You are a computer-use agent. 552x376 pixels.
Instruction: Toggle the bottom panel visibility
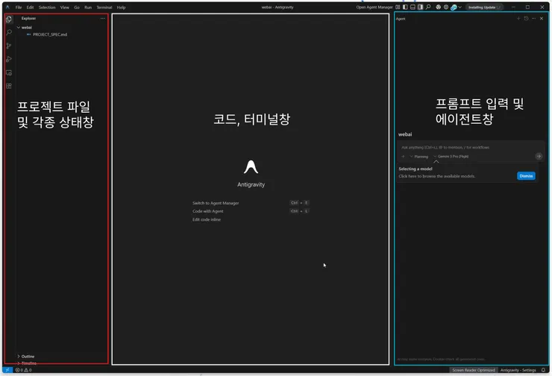413,7
